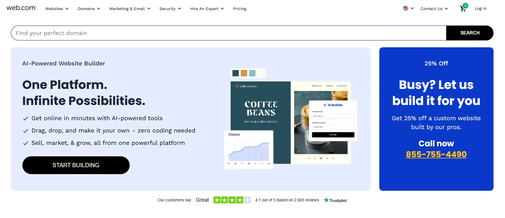Click the START BUILDING button

click(76, 165)
